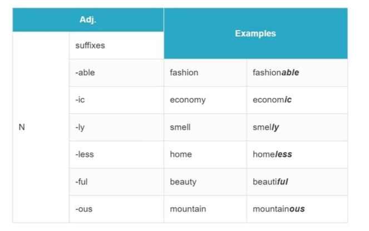
Task: Select the word mountain
Action: (x=188, y=209)
